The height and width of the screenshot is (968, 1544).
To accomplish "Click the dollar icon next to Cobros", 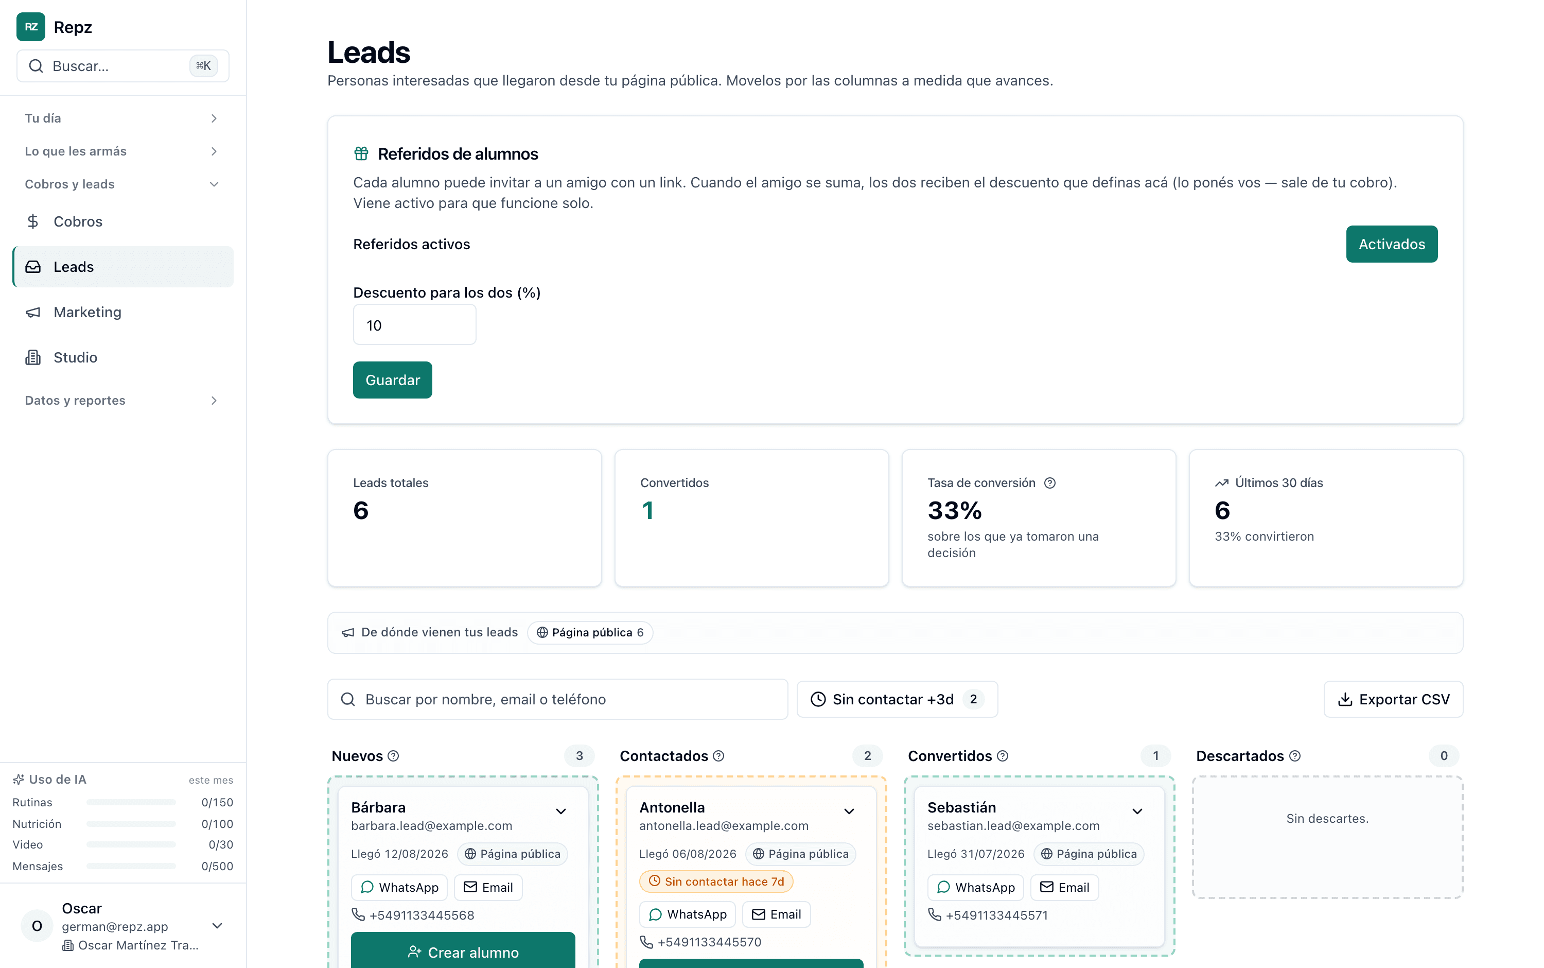I will point(32,221).
